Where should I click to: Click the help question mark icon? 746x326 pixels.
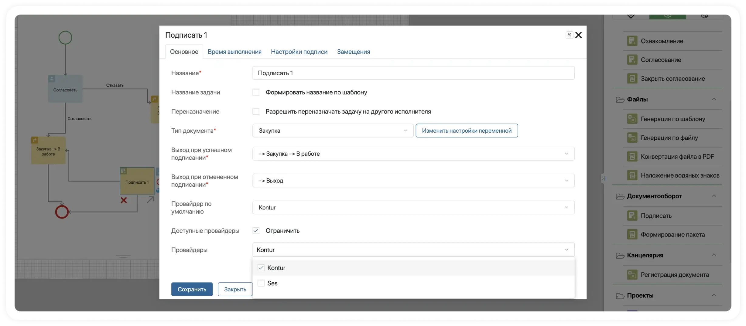[569, 35]
